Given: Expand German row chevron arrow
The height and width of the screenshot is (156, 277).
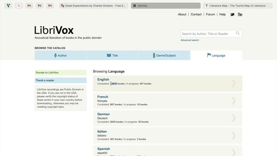Looking at the screenshot, I should [x=234, y=118].
